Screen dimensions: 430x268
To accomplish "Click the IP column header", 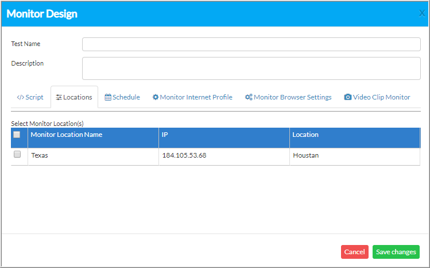I will [x=224, y=138].
